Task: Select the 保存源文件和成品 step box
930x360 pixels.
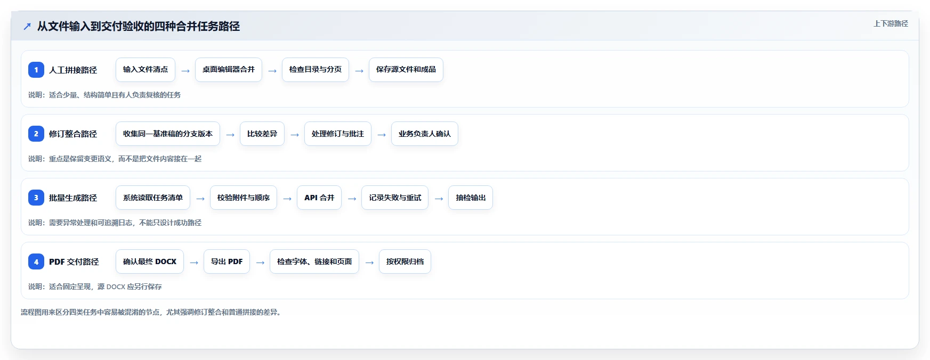Action: pos(406,70)
